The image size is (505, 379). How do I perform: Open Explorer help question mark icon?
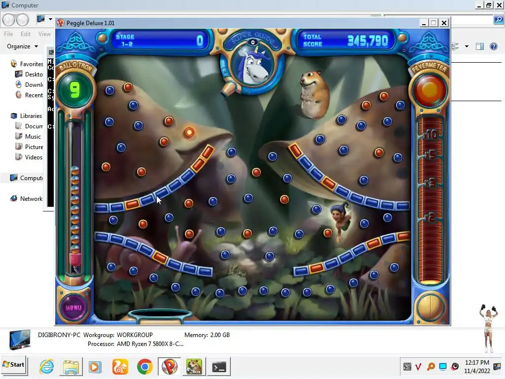tap(493, 46)
